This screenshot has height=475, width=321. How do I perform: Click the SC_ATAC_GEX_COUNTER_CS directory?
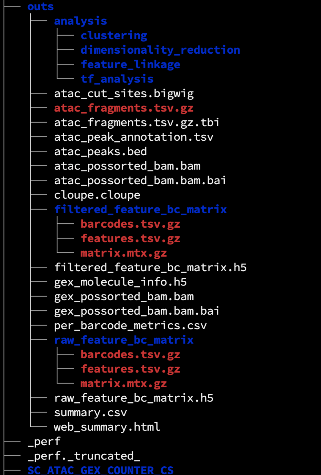point(100,470)
